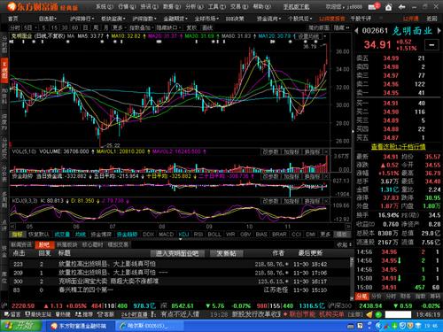Click the 推荐 recommend icon in status bar

(x=84, y=314)
